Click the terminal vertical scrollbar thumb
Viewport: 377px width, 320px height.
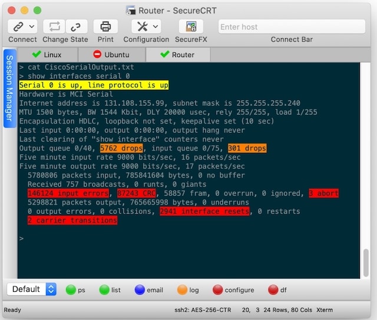click(366, 263)
